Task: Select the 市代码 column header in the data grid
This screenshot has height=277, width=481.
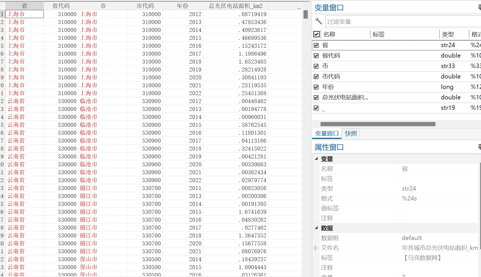Action: coord(145,6)
